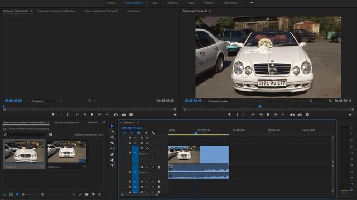Open the Media Browser tab
This screenshot has height=200, width=357.
click(66, 123)
